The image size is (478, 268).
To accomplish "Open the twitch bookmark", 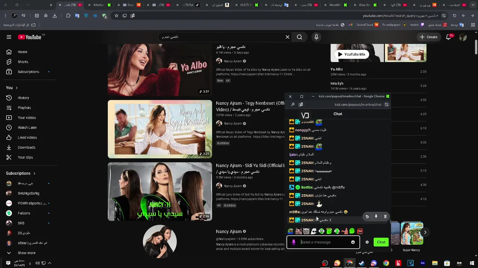I will point(417,25).
